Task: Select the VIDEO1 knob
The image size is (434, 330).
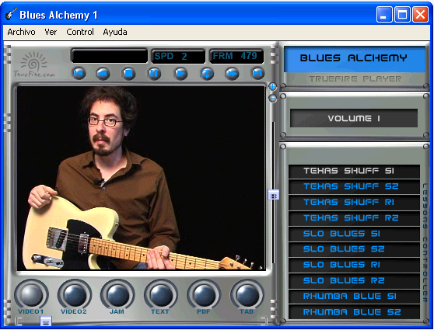Action: (x=31, y=294)
